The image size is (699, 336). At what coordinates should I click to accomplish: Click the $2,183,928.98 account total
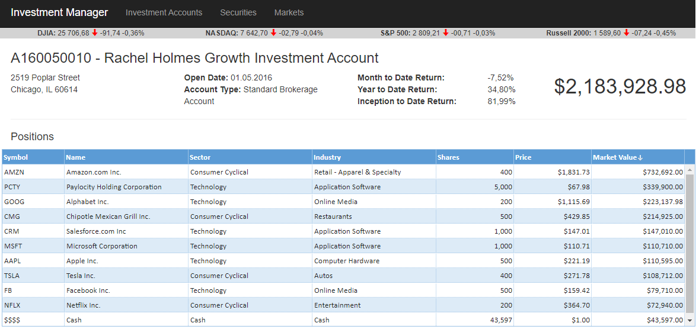click(x=620, y=86)
